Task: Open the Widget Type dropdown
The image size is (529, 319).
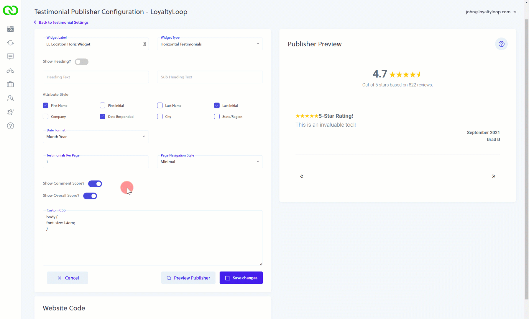Action: pos(210,44)
